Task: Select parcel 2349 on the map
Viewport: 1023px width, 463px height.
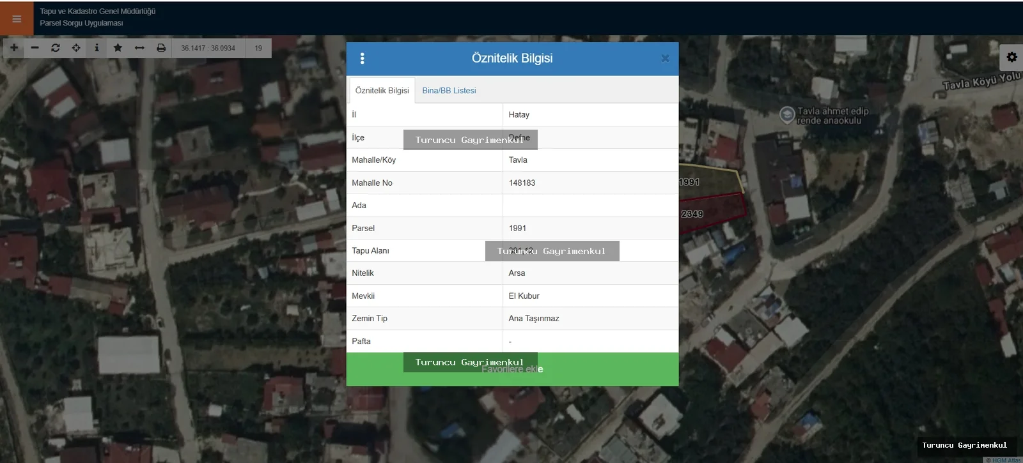Action: pyautogui.click(x=712, y=213)
